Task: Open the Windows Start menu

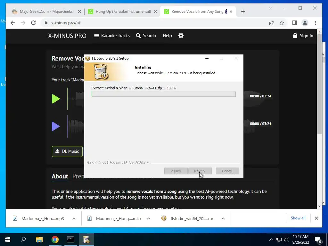Action: [8, 240]
